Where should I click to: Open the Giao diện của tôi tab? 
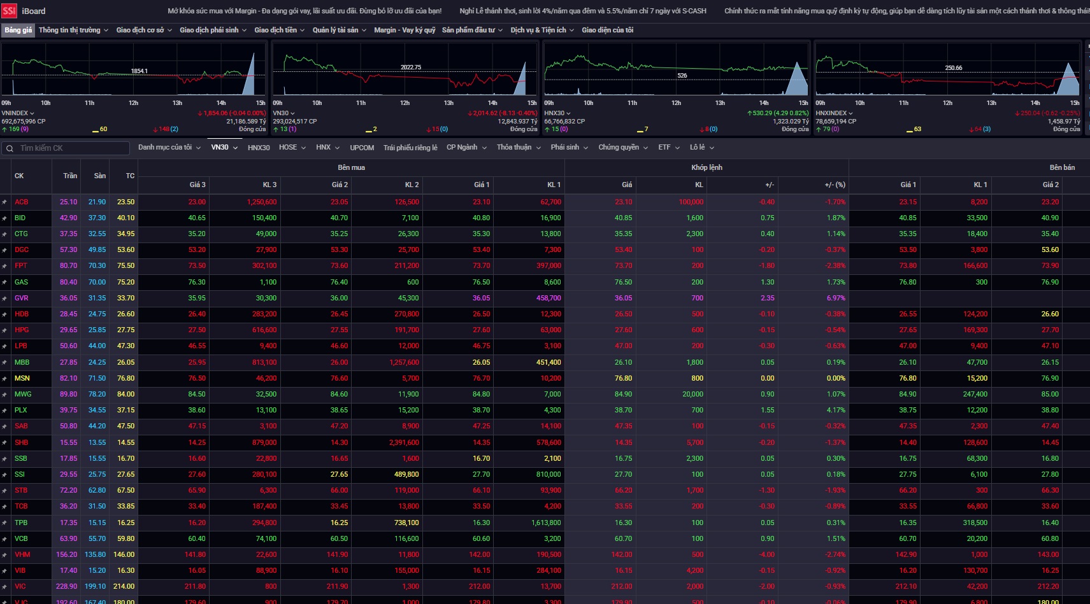(x=607, y=30)
